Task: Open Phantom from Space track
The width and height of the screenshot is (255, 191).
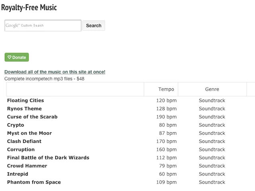Action: point(34,182)
